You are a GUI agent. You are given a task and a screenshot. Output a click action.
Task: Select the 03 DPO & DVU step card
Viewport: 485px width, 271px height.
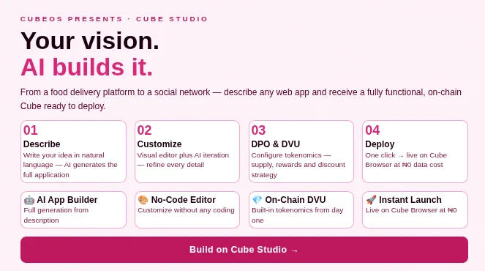click(x=301, y=152)
